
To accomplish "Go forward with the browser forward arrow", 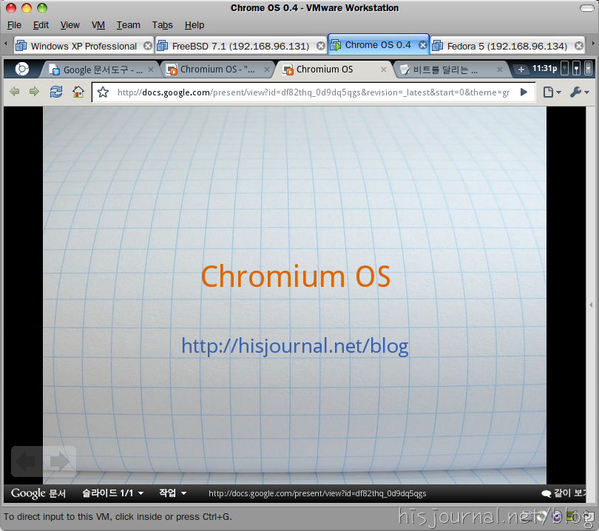I will coord(34,92).
